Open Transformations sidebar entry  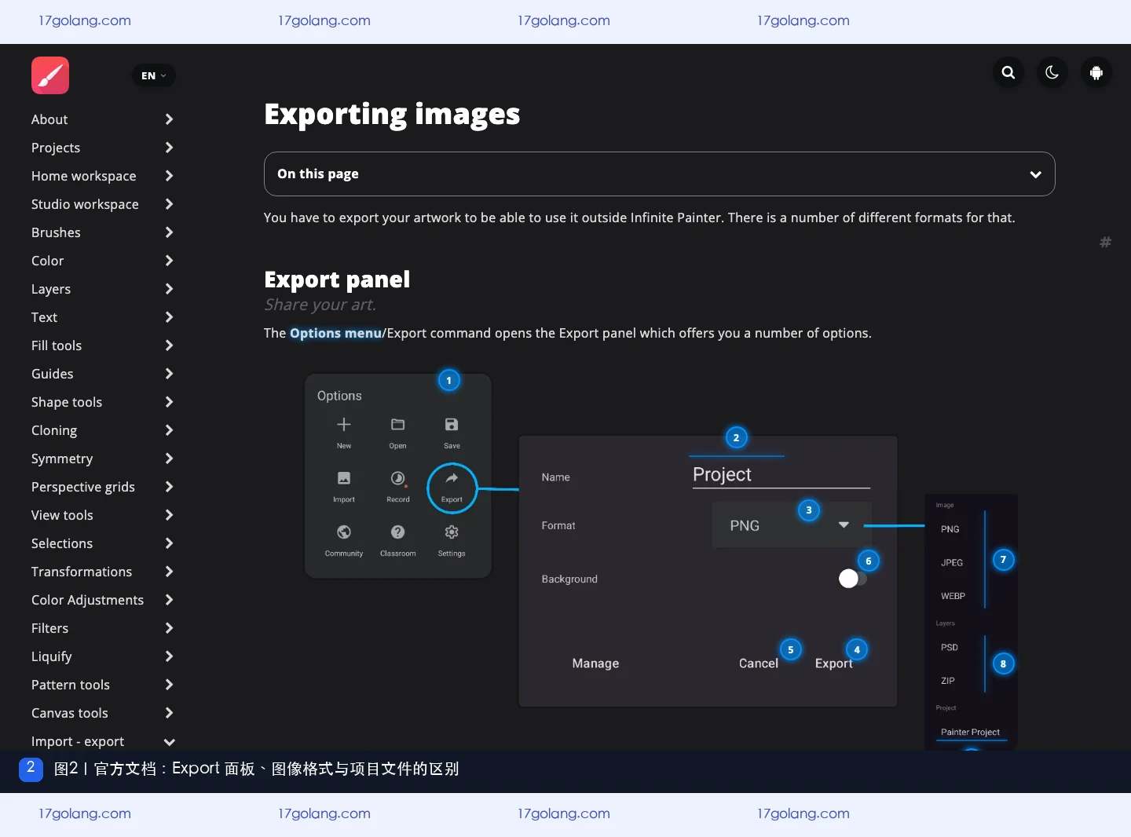(x=82, y=572)
